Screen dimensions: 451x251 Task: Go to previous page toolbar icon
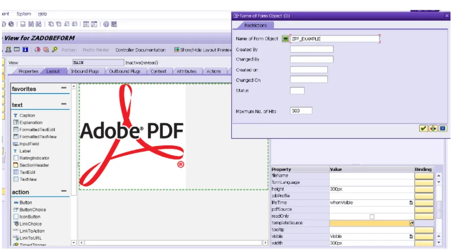click(x=59, y=24)
